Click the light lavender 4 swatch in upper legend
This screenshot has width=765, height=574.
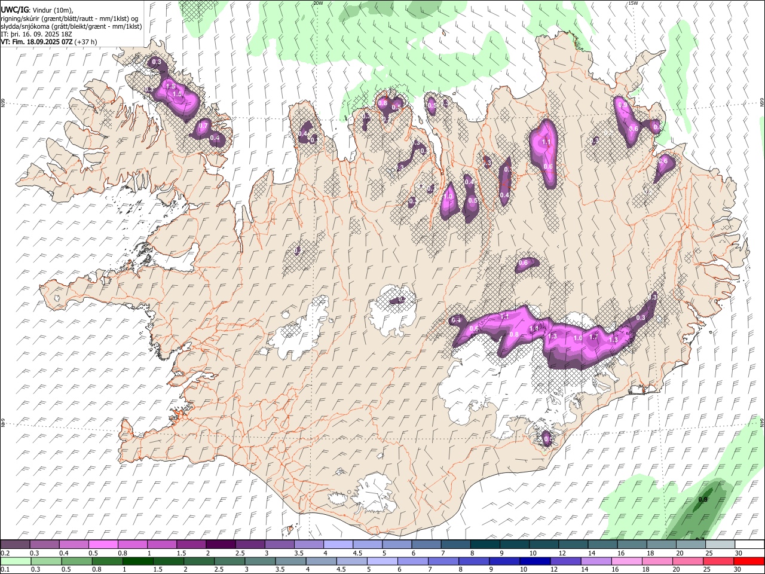(338, 545)
